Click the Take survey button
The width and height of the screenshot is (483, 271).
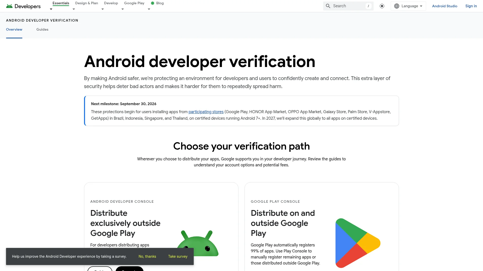178,256
